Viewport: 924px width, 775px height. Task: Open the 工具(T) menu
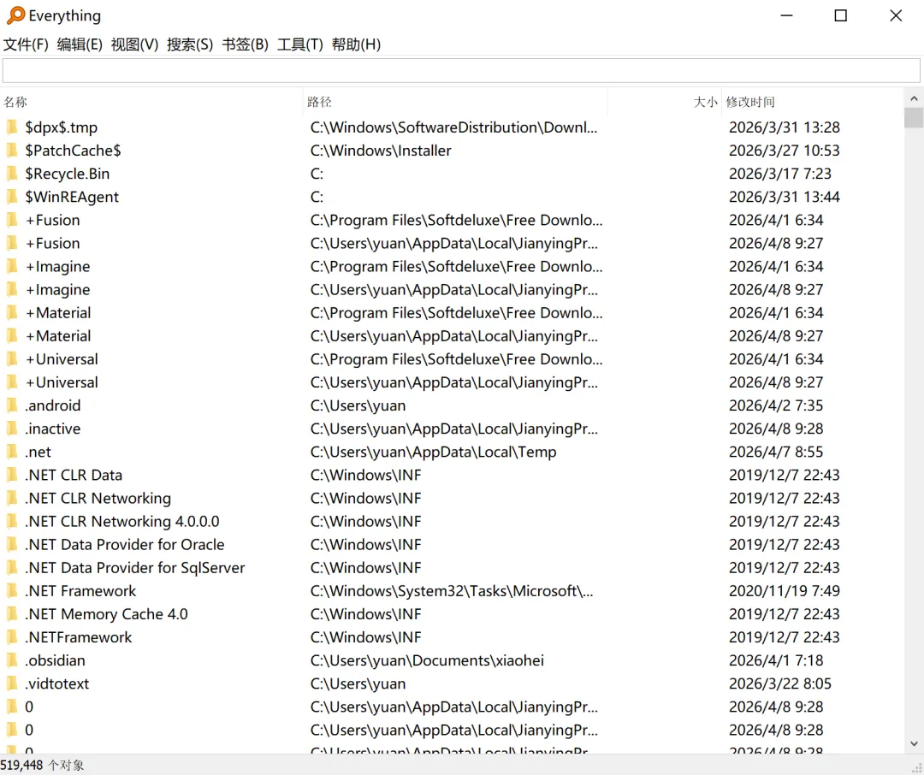[300, 44]
